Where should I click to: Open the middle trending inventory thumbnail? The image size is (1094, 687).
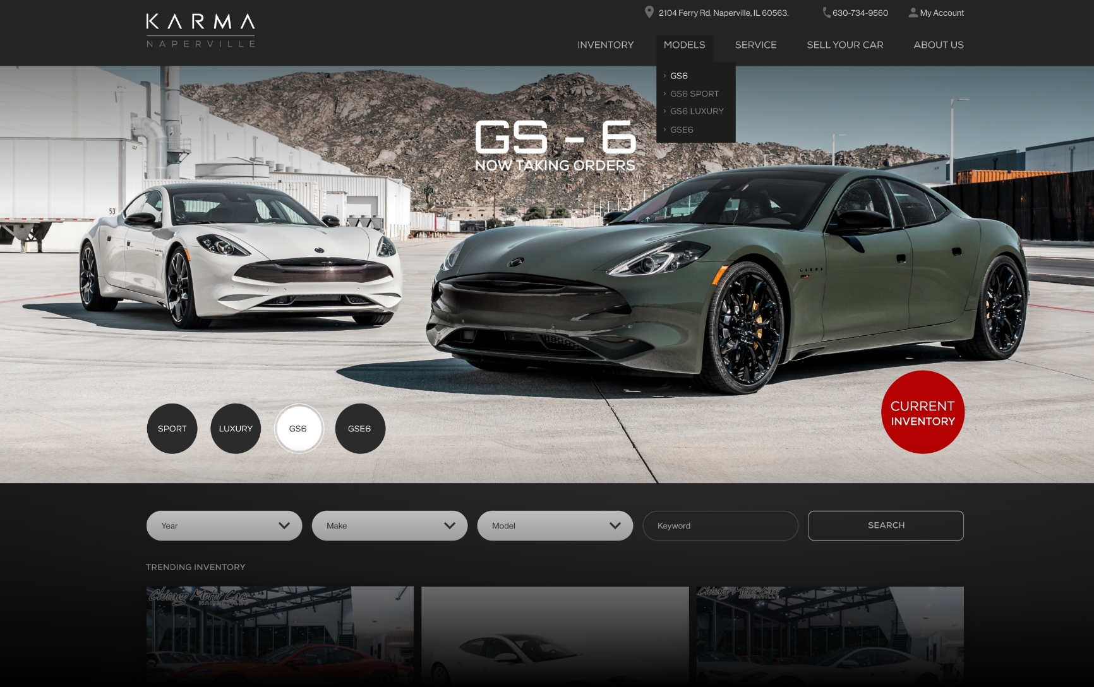(555, 636)
